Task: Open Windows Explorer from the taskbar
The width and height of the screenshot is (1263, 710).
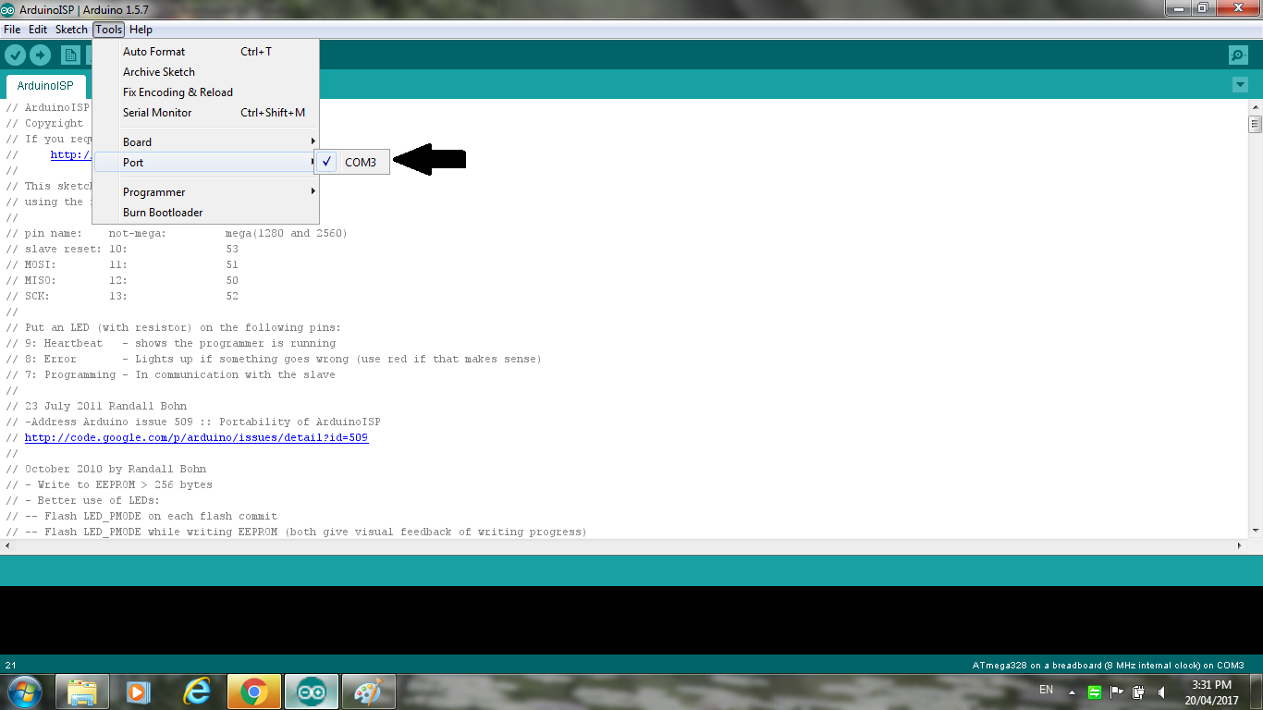Action: [82, 692]
